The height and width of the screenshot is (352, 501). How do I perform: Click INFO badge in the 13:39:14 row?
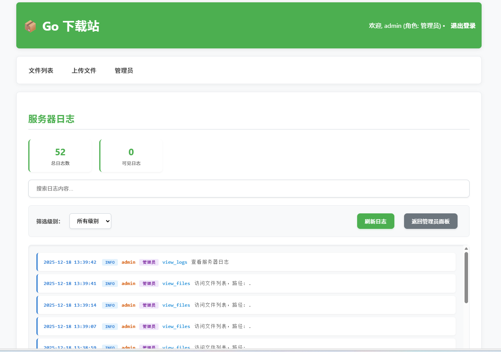click(x=110, y=305)
